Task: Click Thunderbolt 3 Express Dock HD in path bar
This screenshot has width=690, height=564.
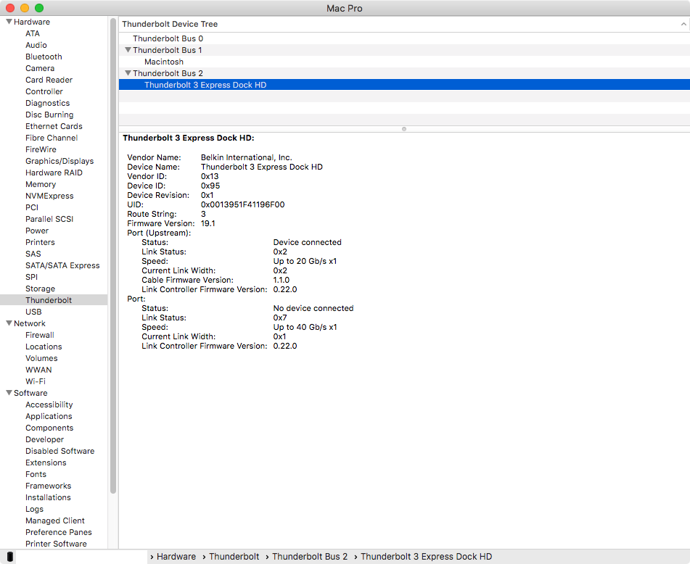Action: coord(427,557)
